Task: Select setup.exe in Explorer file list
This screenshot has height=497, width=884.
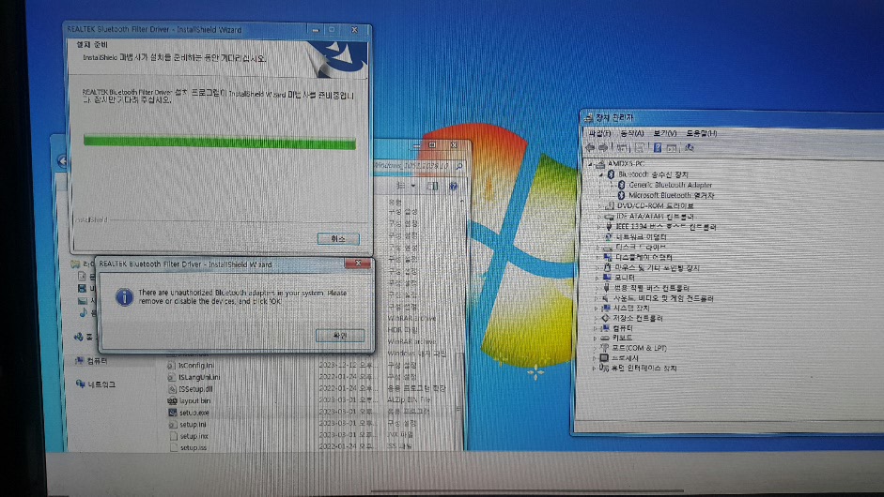Action: 194,413
